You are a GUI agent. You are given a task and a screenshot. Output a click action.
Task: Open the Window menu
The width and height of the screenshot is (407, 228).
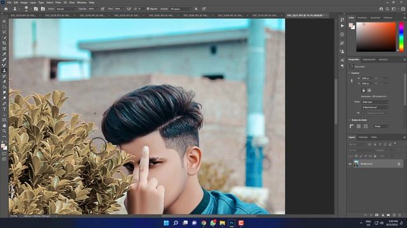click(x=82, y=3)
